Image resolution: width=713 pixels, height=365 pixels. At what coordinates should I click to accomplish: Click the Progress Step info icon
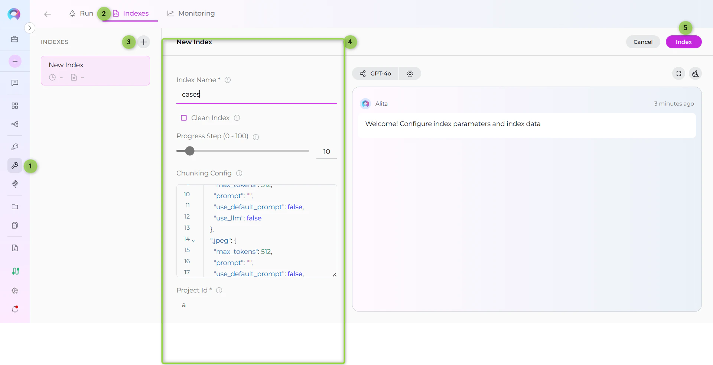coord(256,137)
